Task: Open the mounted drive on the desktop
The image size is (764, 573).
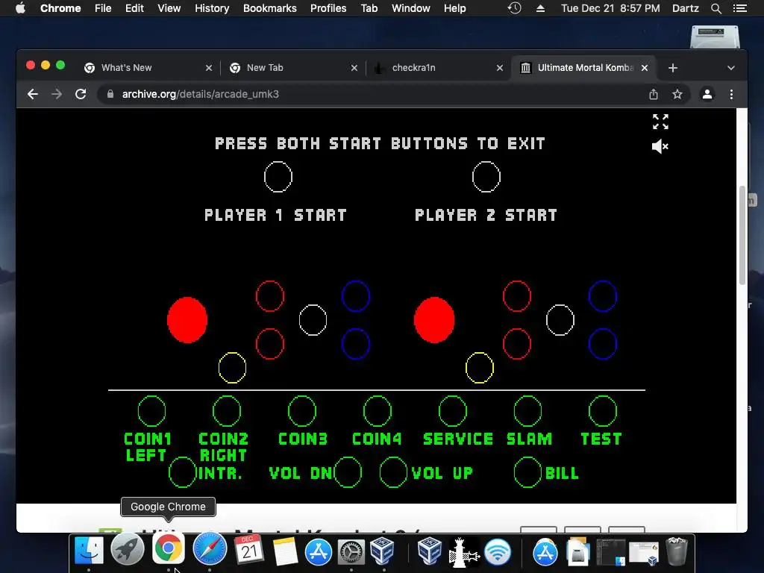Action: click(715, 37)
